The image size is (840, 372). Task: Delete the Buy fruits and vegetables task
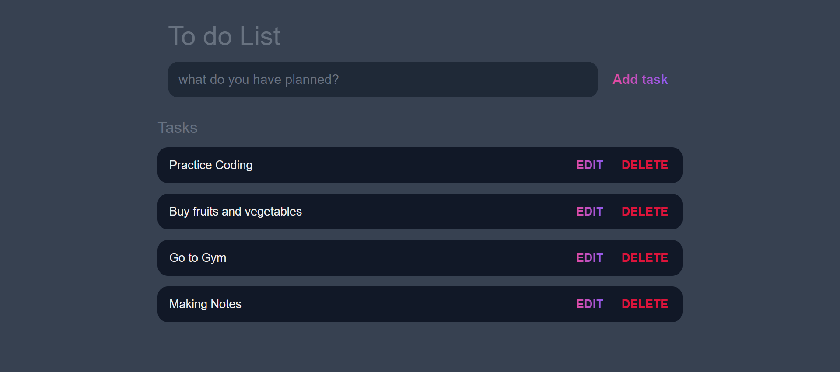(645, 212)
